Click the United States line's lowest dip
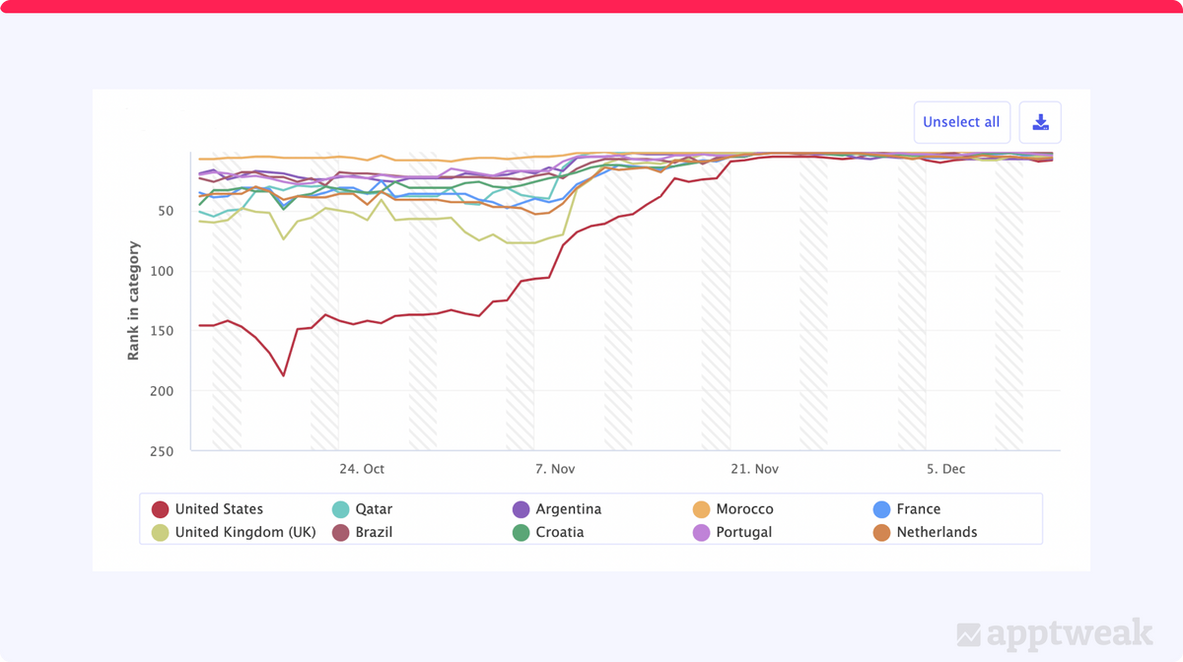The height and width of the screenshot is (662, 1183). (x=283, y=375)
